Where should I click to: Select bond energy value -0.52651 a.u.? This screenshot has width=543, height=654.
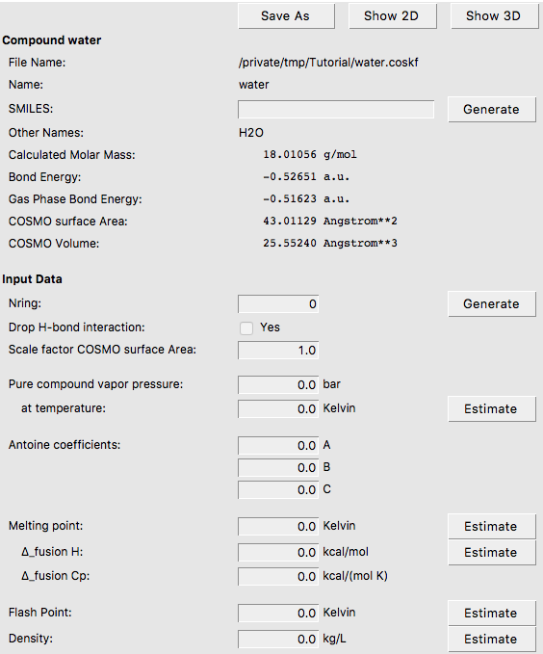click(x=306, y=177)
